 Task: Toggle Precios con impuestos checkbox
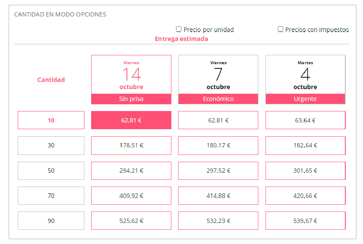pos(281,29)
